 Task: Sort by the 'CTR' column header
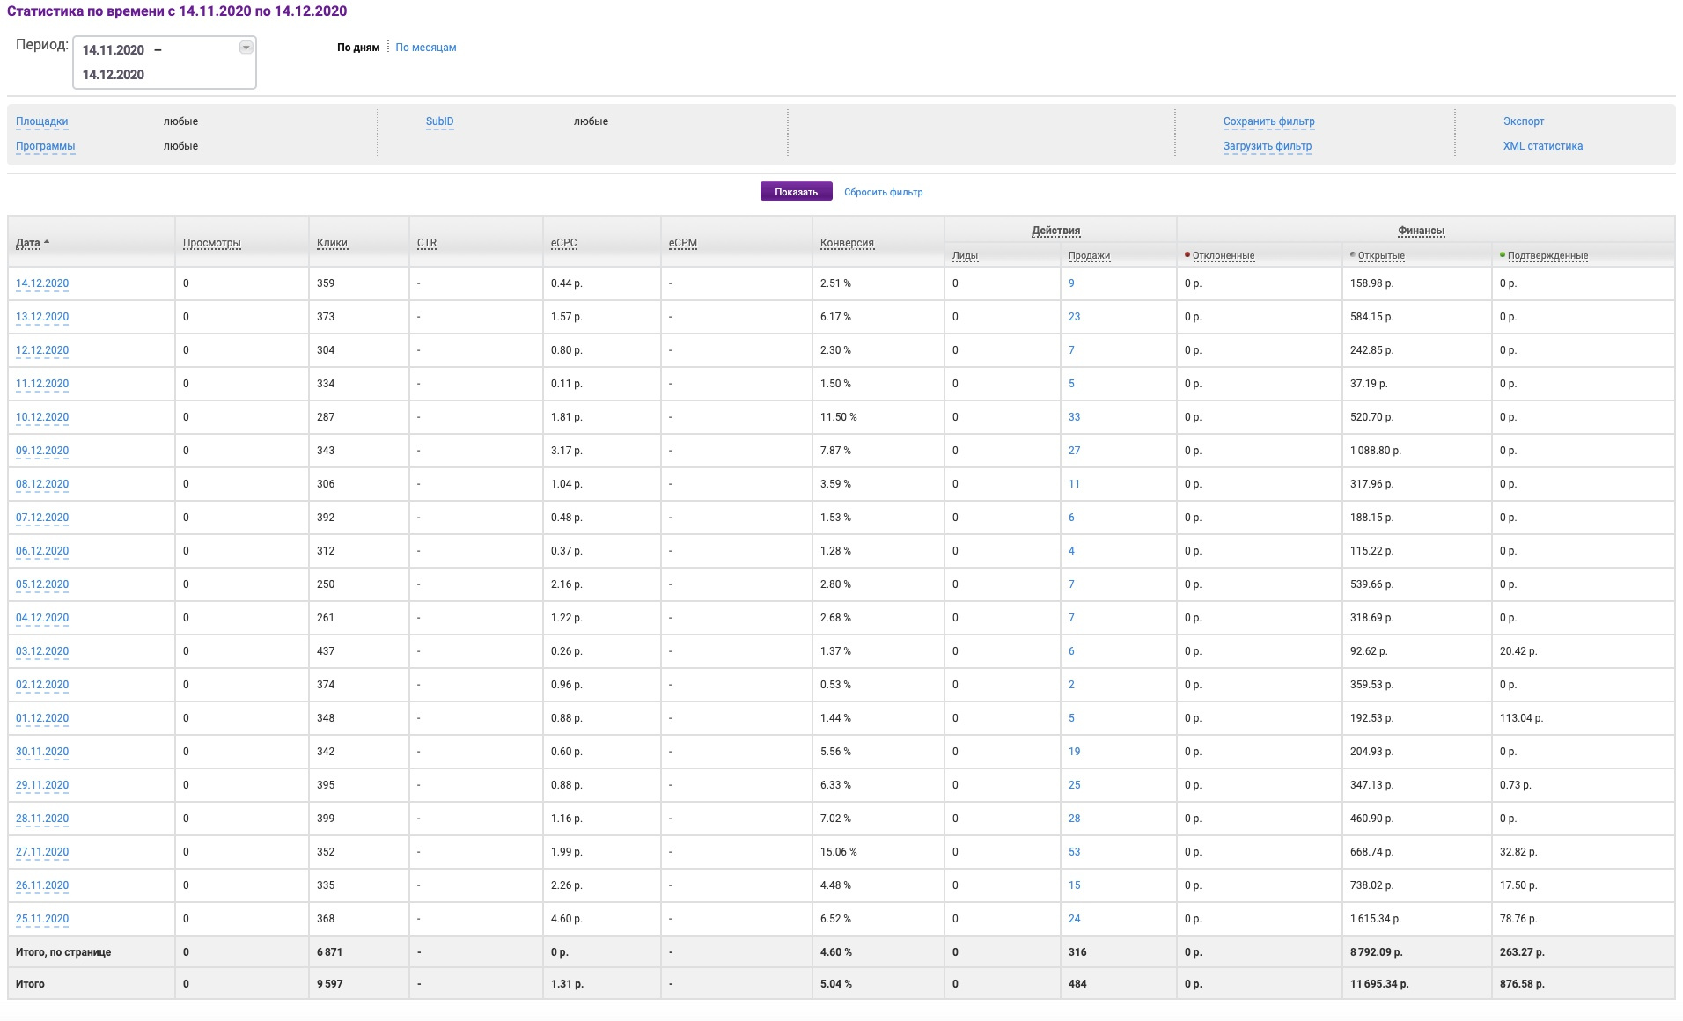click(427, 243)
